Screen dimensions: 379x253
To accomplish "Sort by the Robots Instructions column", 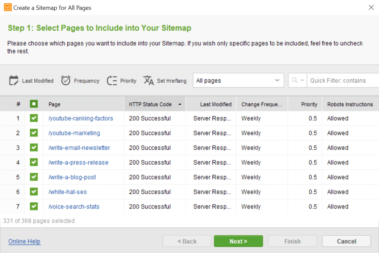I will [x=350, y=104].
